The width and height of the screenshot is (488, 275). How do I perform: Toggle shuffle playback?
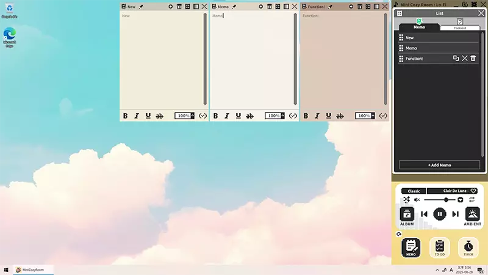[406, 200]
